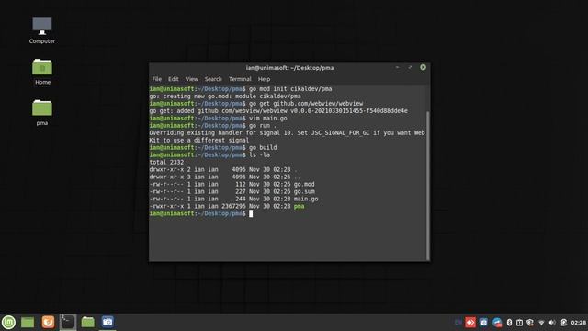Viewport: 588px width, 331px height.
Task: Open the sound volume applet
Action: coord(552,323)
